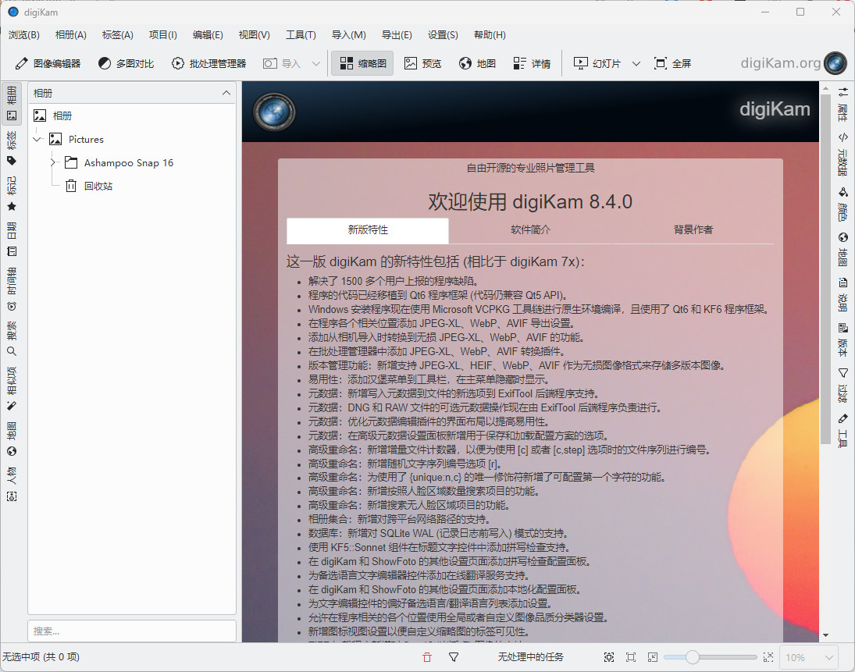855x672 pixels.
Task: Switch to 预览 preview mode
Action: point(422,64)
